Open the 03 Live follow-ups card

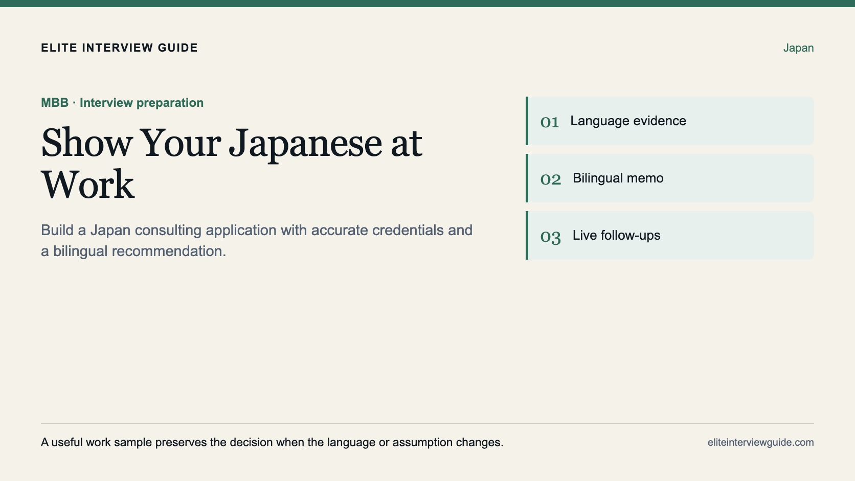point(670,236)
